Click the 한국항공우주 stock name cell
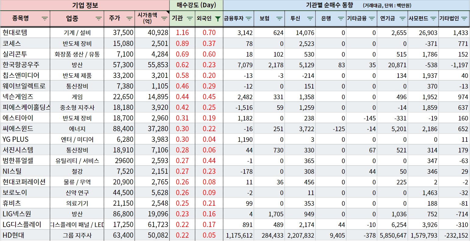The height and width of the screenshot is (241, 470). click(x=25, y=65)
